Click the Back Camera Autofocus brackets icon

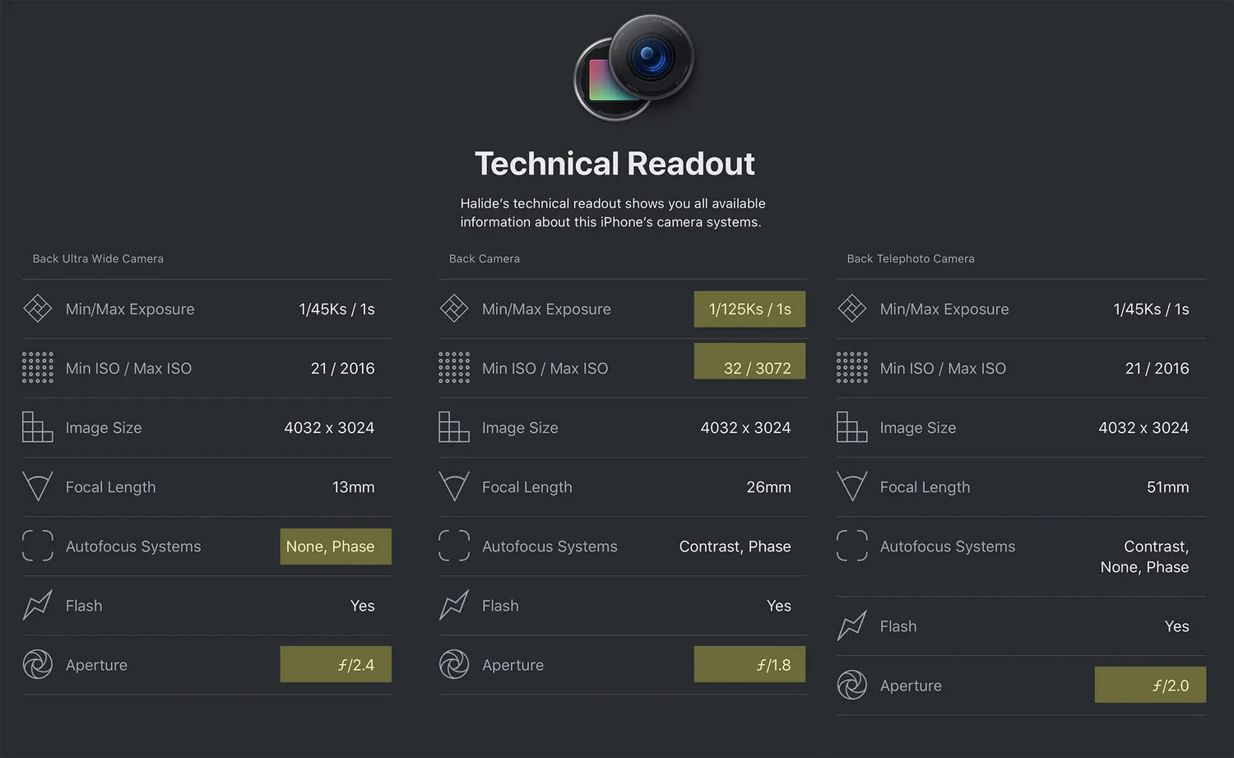point(454,546)
